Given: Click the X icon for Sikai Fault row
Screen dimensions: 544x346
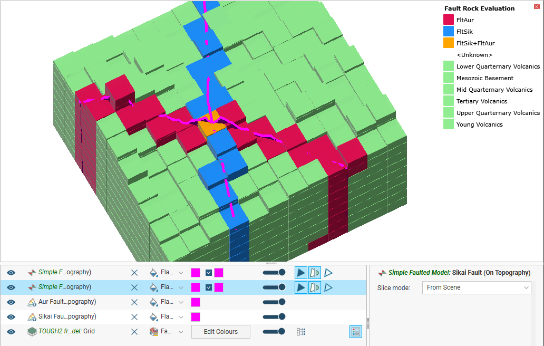Looking at the screenshot, I should click(134, 317).
